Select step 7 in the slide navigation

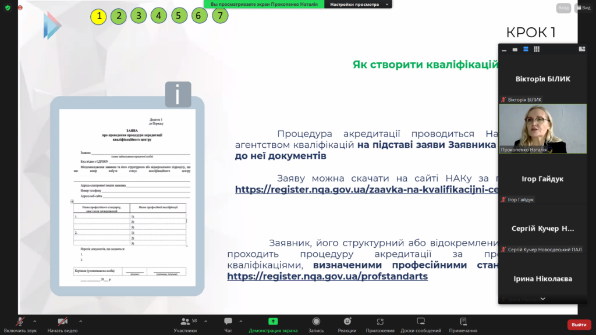[219, 16]
